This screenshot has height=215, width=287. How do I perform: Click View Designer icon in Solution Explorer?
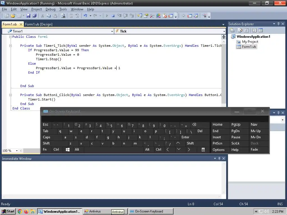(260, 30)
